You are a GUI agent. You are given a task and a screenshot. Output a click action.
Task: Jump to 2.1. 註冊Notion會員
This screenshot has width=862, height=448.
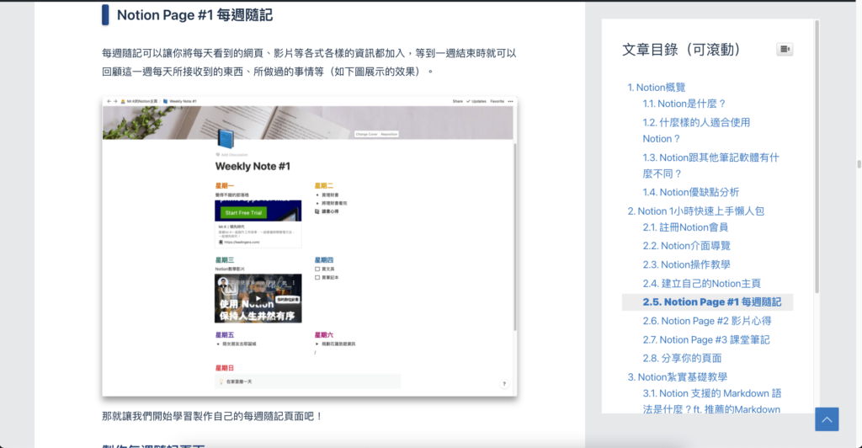coord(685,227)
